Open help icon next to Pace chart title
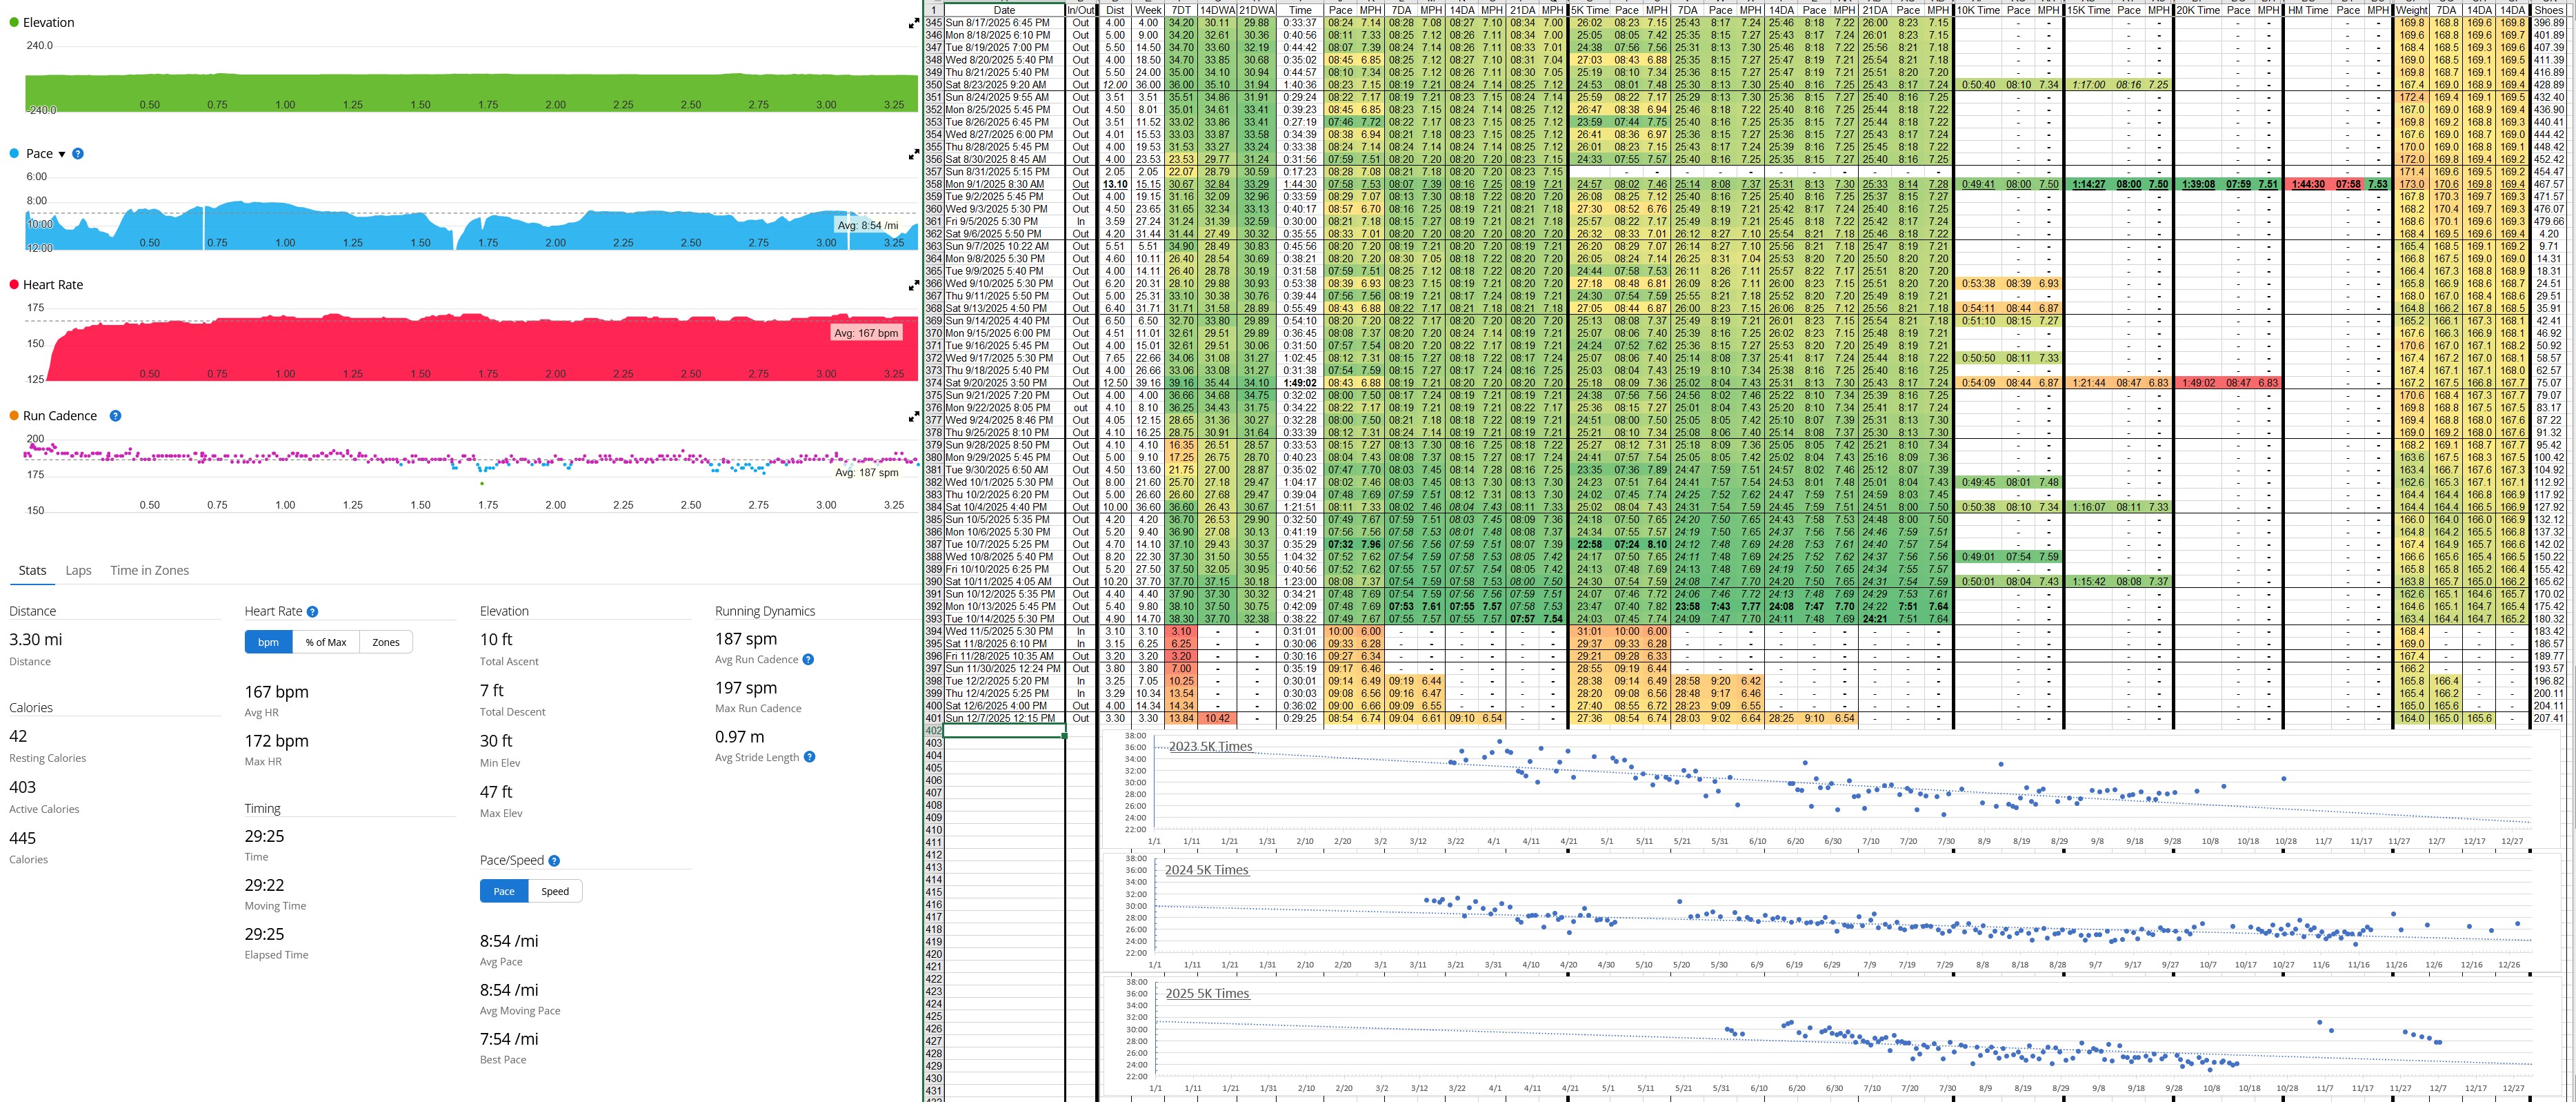The width and height of the screenshot is (2576, 1102). (78, 154)
